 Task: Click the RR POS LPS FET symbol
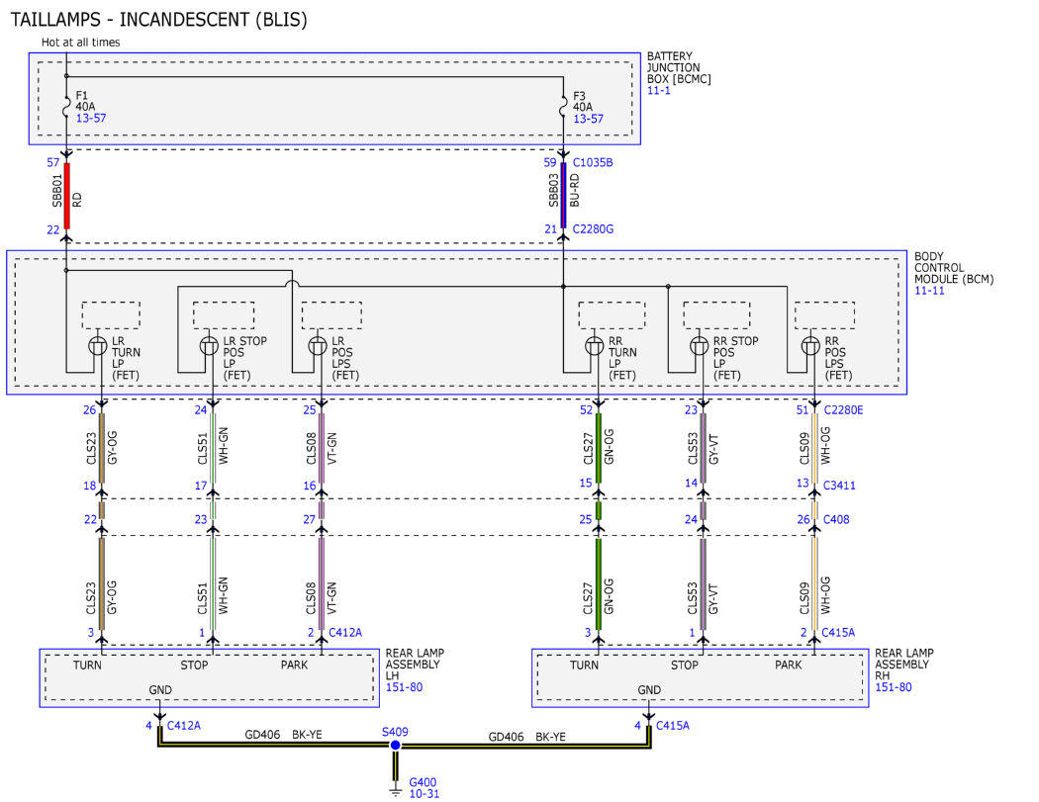click(810, 346)
